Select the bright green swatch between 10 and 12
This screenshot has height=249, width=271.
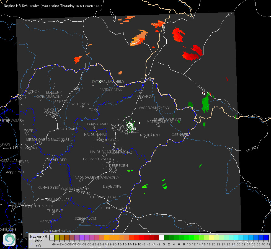191,237
